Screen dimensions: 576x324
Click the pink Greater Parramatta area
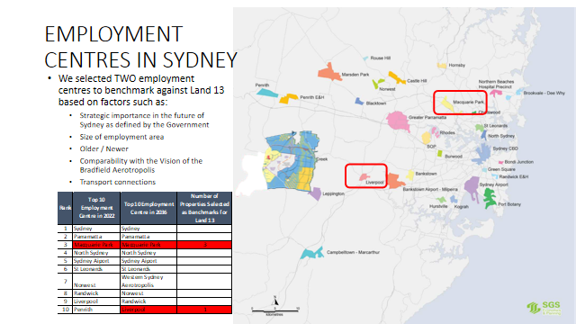398,121
